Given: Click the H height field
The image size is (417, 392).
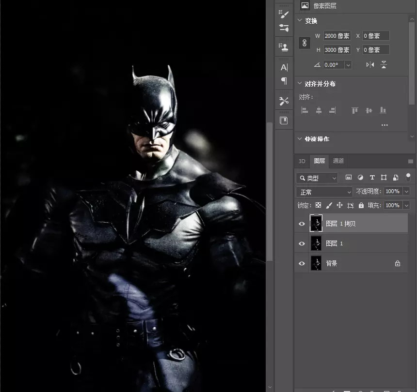Looking at the screenshot, I should [337, 50].
